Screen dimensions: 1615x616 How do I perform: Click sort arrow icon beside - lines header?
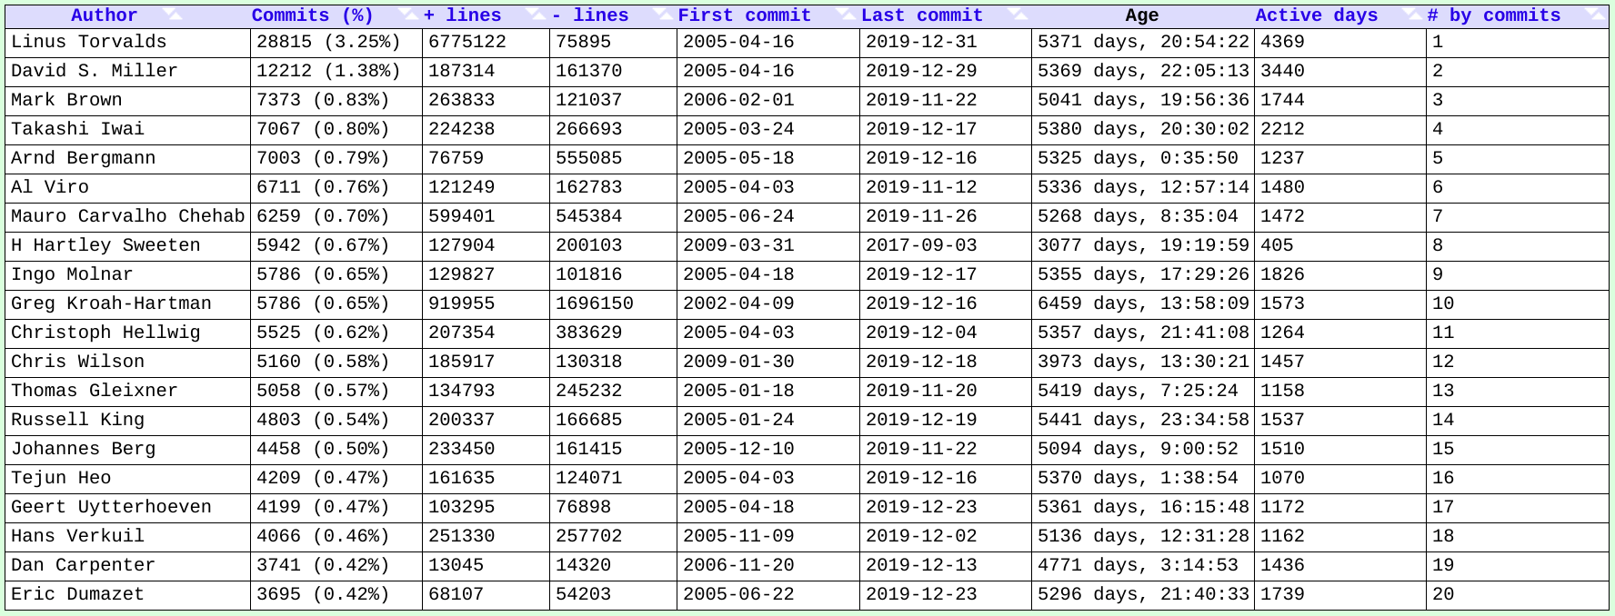click(x=661, y=15)
